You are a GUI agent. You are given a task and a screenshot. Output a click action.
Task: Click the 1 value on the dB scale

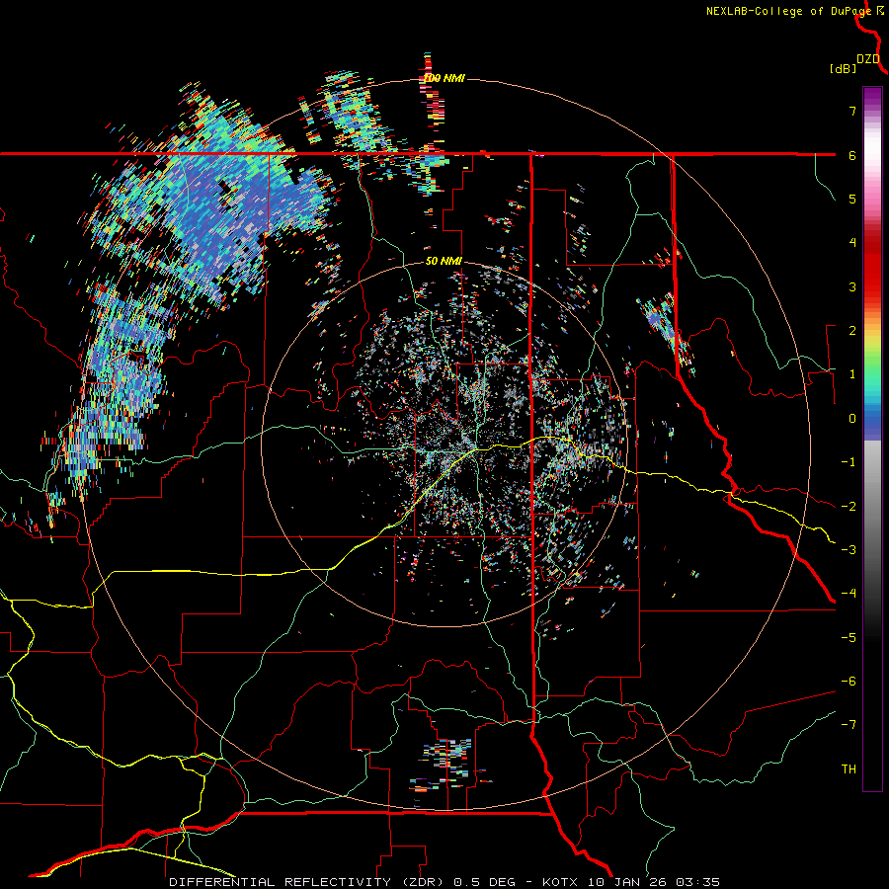tap(852, 374)
